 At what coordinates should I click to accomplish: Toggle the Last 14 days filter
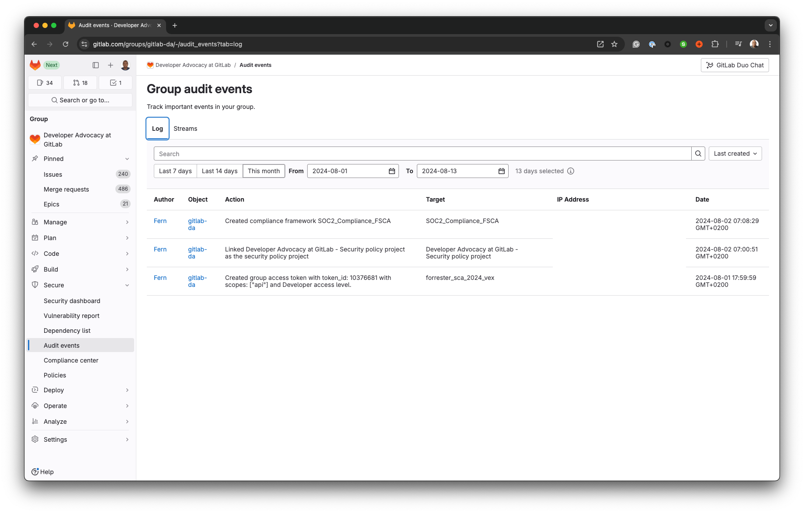click(x=219, y=171)
